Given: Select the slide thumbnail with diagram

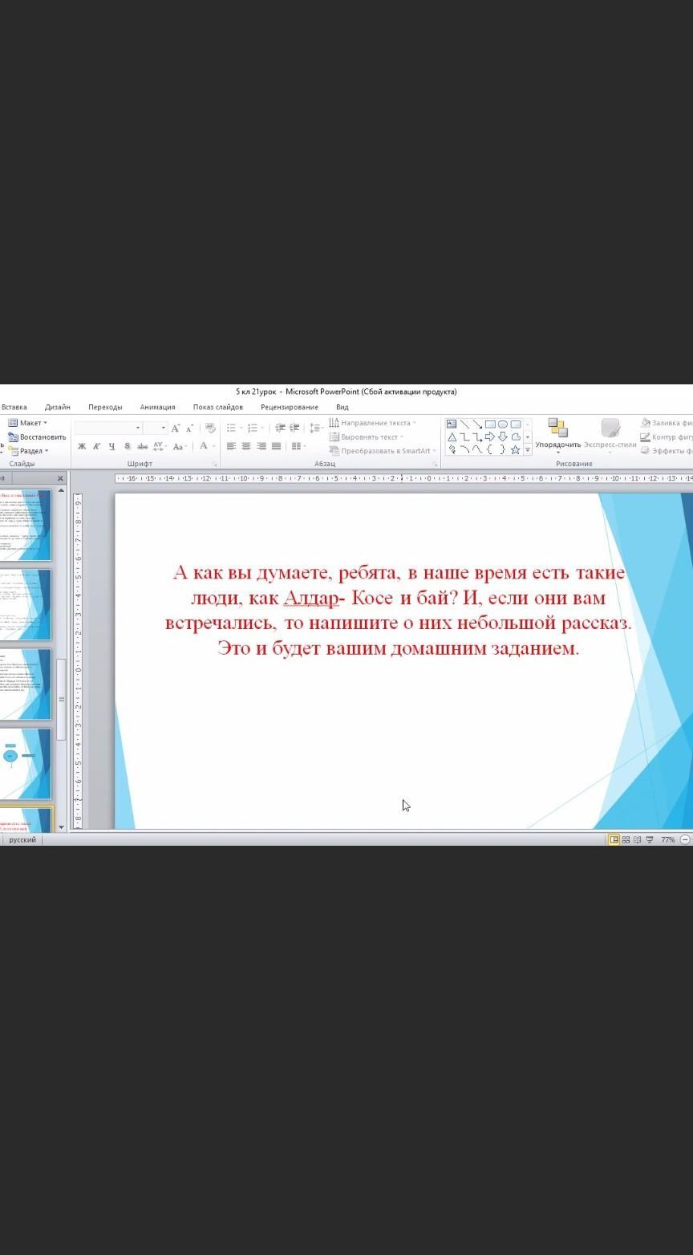Looking at the screenshot, I should click(26, 764).
